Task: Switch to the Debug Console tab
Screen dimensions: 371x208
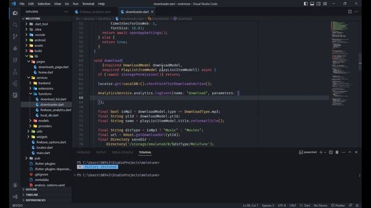Action: click(x=122, y=153)
